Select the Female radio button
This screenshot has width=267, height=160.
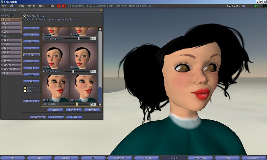tap(25, 88)
